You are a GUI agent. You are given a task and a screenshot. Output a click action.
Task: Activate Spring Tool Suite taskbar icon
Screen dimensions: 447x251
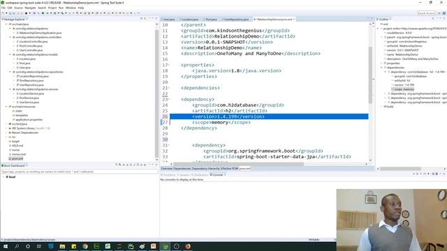[x=165, y=246]
